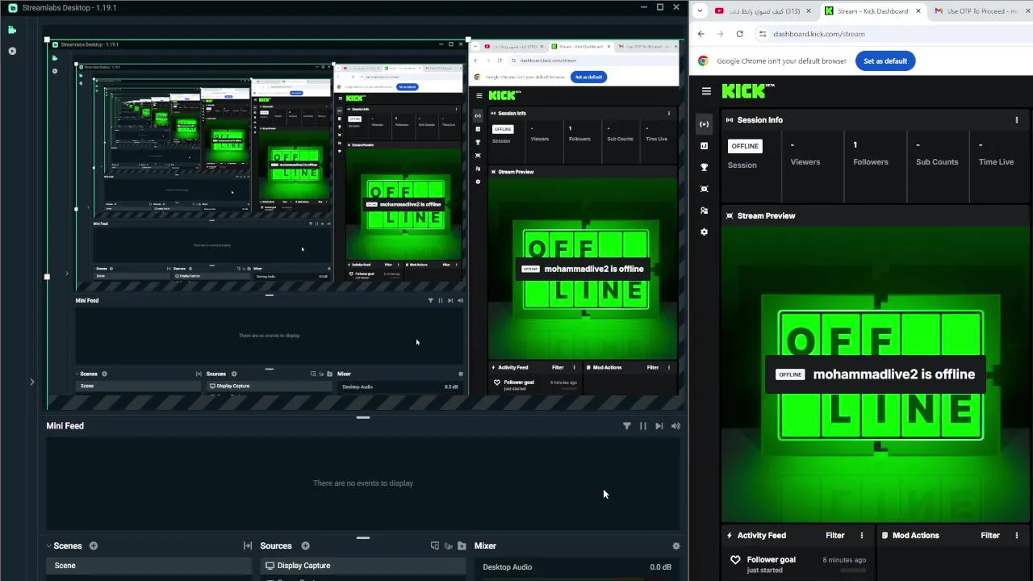Mute Mini Feed alert sounds
Screen dimensions: 1033x581
[x=675, y=426]
